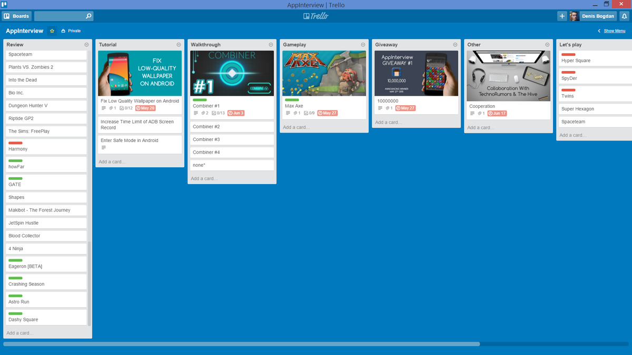This screenshot has height=355, width=632.
Task: Open Blood Collector card
Action: point(46,236)
